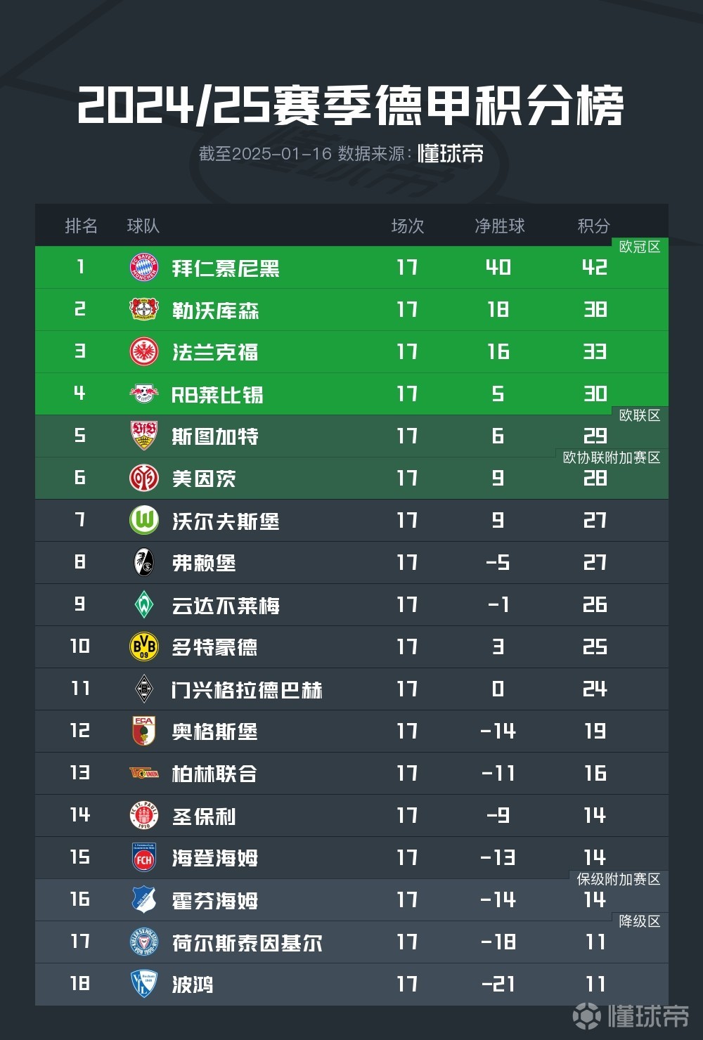The height and width of the screenshot is (1040, 703).
Task: Click the 积分 column header
Action: (594, 226)
